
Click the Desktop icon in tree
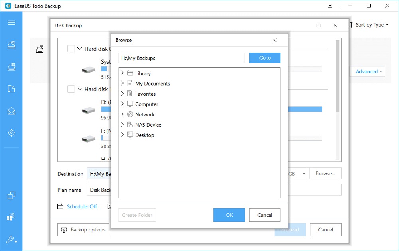click(130, 135)
